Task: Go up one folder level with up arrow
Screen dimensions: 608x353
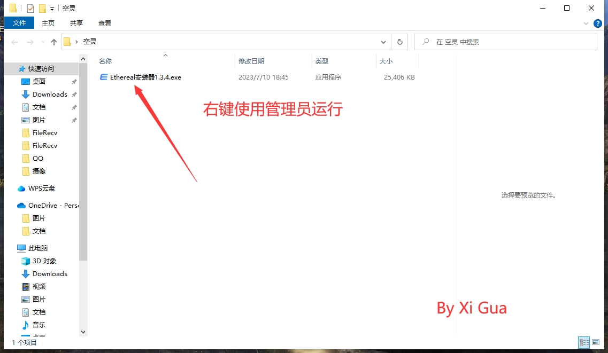Action: (x=54, y=42)
